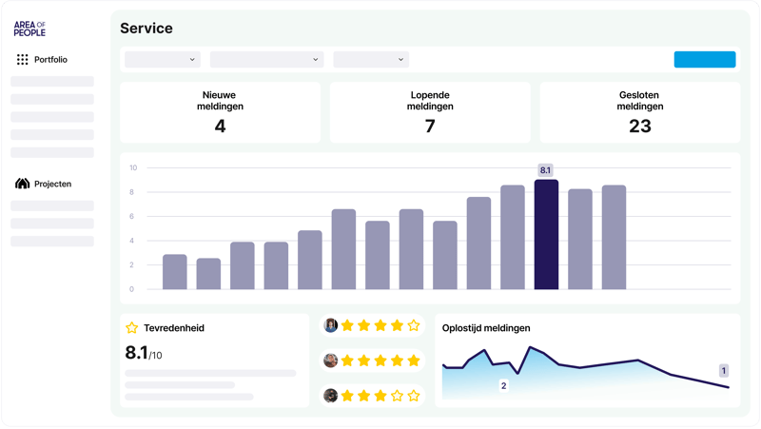
Task: Click the Tevredenheid star icon
Action: (131, 328)
